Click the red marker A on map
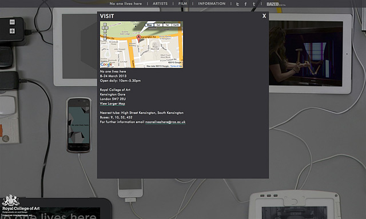Image resolution: width=366 pixels, height=219 pixels. tap(138, 38)
